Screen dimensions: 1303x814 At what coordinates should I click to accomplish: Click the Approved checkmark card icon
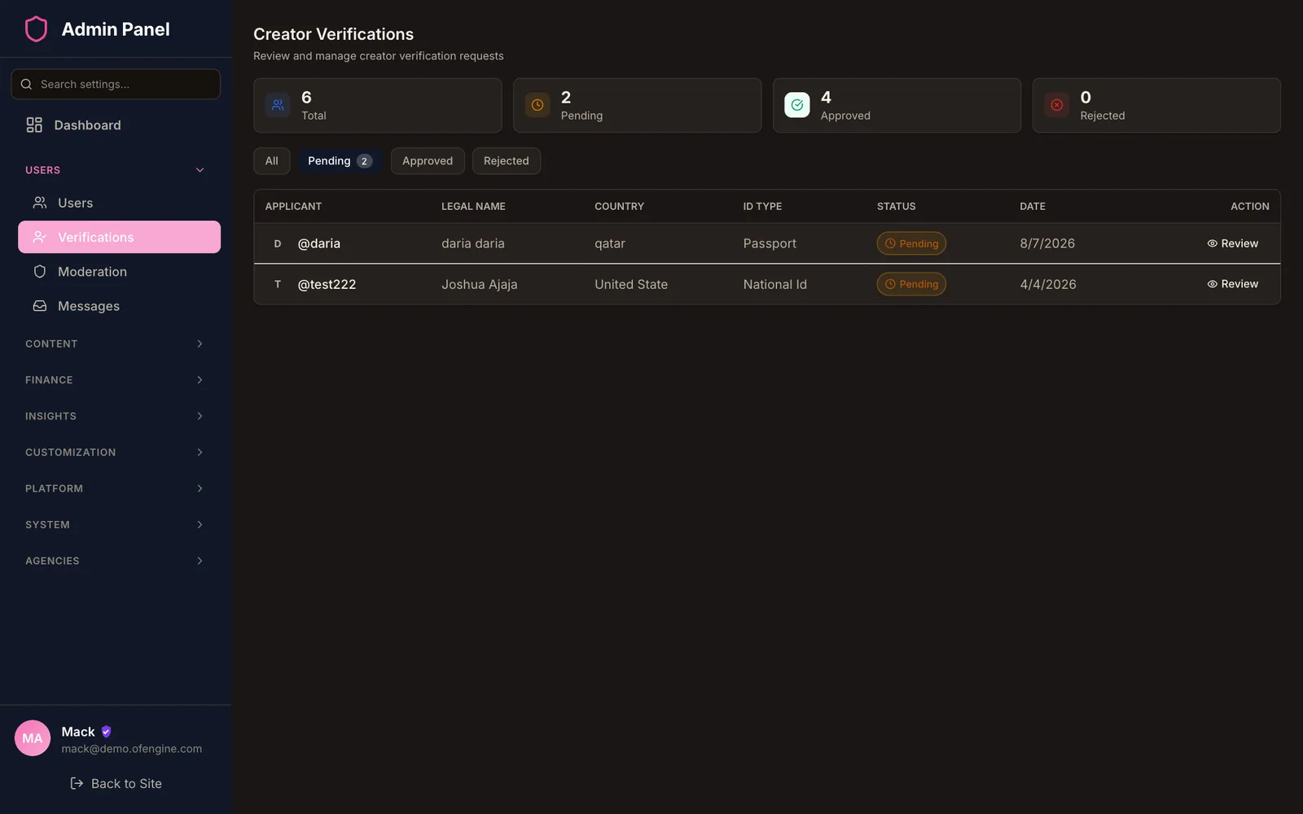[797, 105]
